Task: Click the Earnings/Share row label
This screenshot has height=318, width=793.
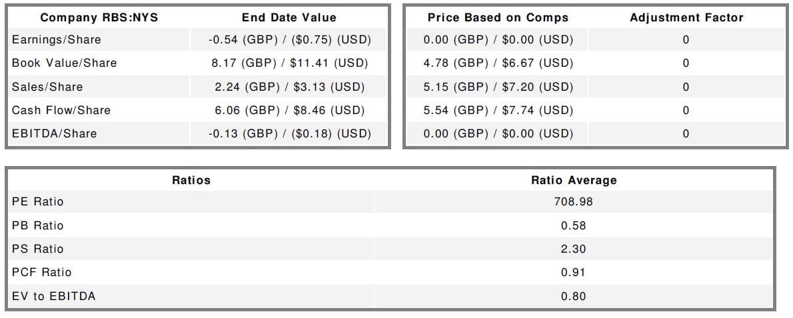Action: [x=57, y=40]
